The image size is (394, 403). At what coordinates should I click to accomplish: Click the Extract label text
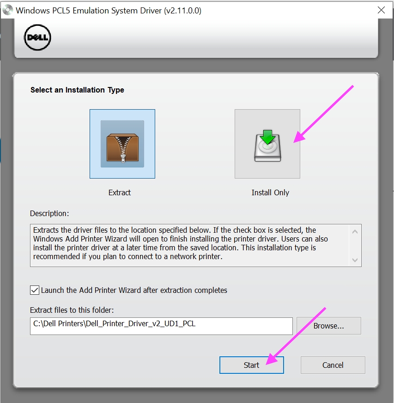tap(120, 192)
